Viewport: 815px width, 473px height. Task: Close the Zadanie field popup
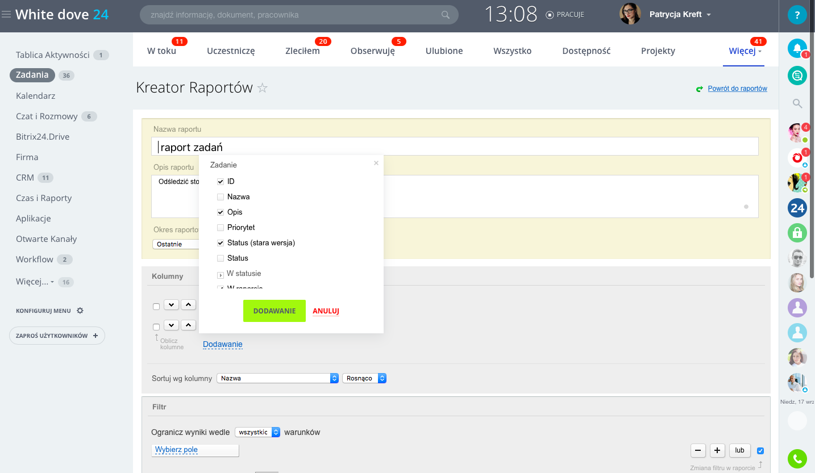pyautogui.click(x=376, y=163)
